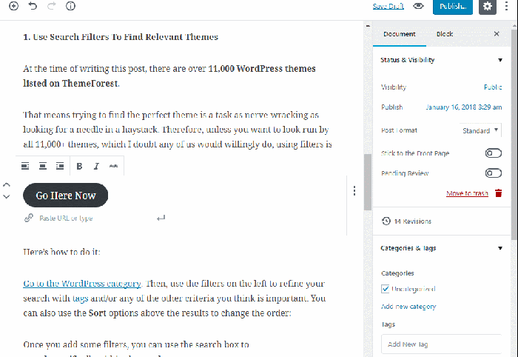Viewport: 518px width, 357px height.
Task: Collapse the Categories & Tags section
Action: 500,248
